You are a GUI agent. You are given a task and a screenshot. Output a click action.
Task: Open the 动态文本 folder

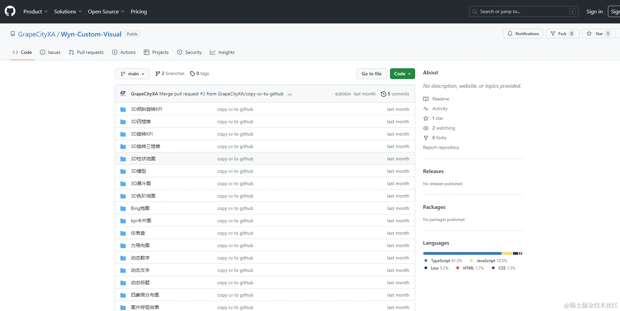tap(140, 270)
